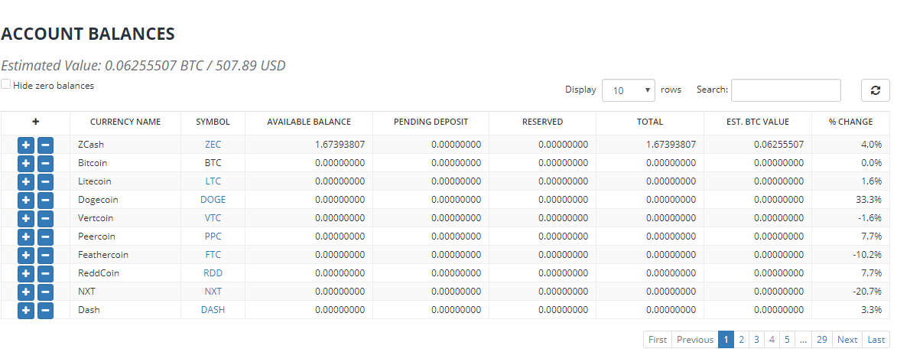Click the Search input field
This screenshot has width=897, height=362.
pos(786,90)
